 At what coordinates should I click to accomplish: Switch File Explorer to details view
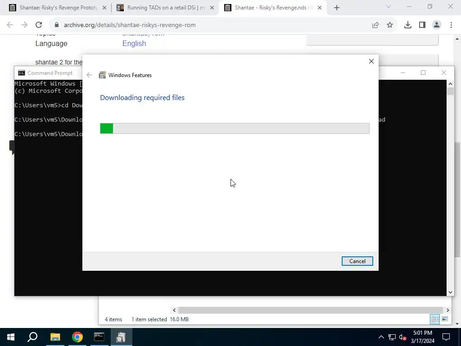pyautogui.click(x=435, y=319)
